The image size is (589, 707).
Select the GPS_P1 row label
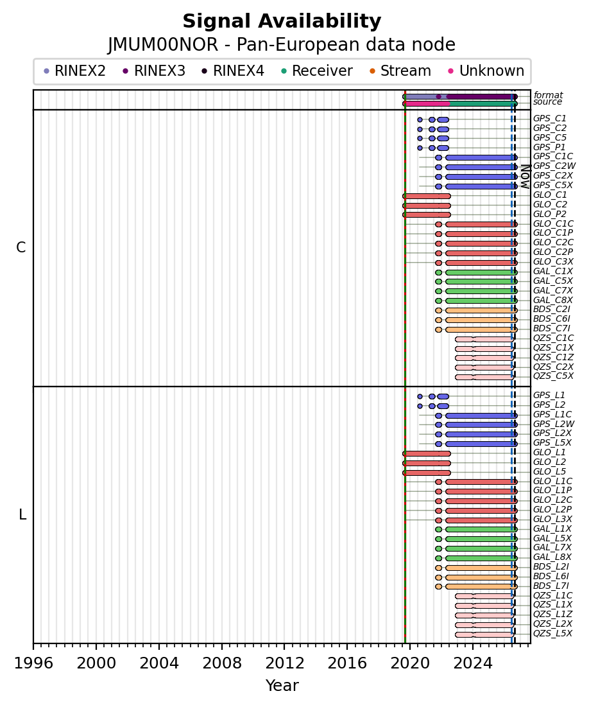(x=549, y=148)
